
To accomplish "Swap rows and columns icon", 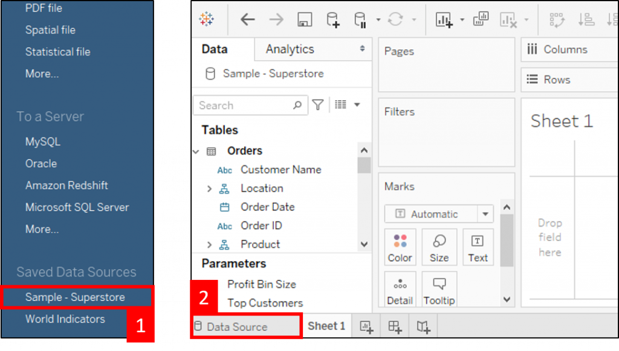I will coord(557,20).
